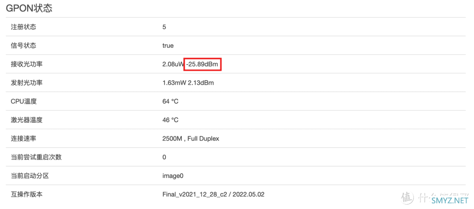Viewport: 474px width, 209px height.
Task: Click the 激光器温度 row label
Action: coord(26,120)
